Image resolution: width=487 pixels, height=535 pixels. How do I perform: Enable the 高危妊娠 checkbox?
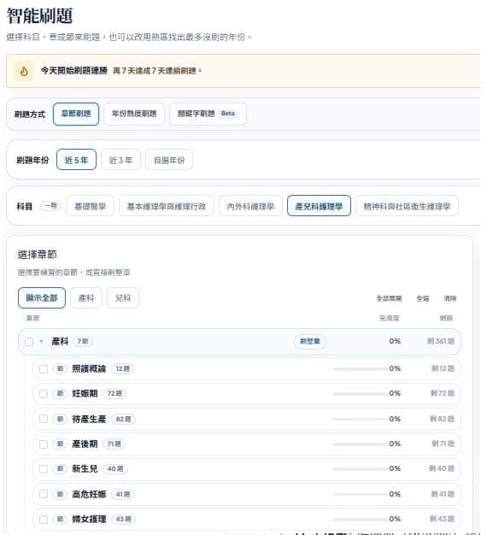pyautogui.click(x=44, y=494)
